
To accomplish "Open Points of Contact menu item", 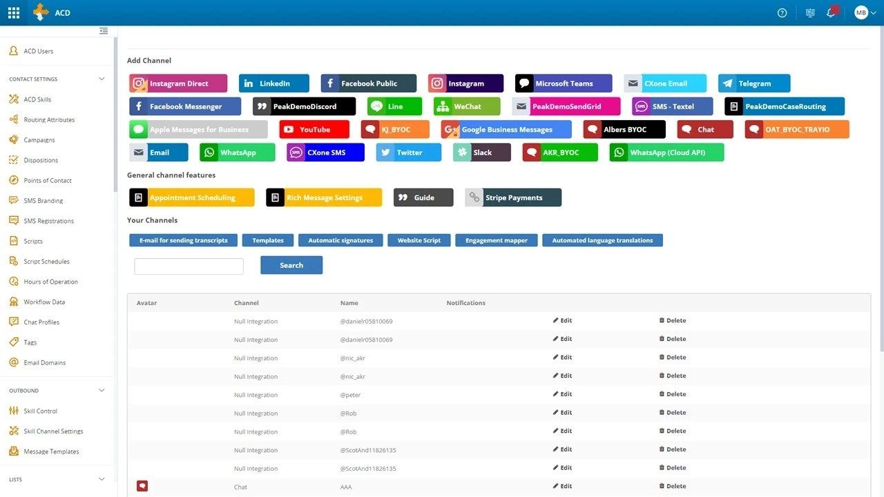I will click(x=48, y=180).
